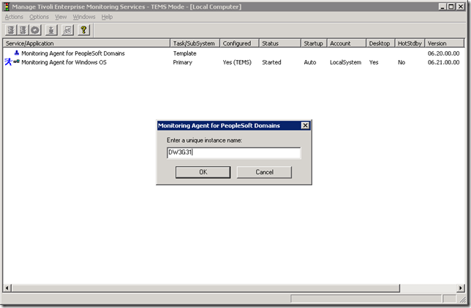Click the horizontal scrollbar left arrow
This screenshot has width=471, height=308.
[7, 288]
